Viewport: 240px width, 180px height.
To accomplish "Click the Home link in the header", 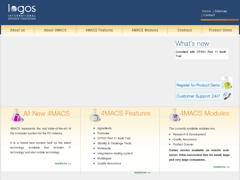I will (206, 11).
